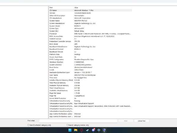Click the American Megatrends BIOS value
177x133 pixels.
point(94,36)
